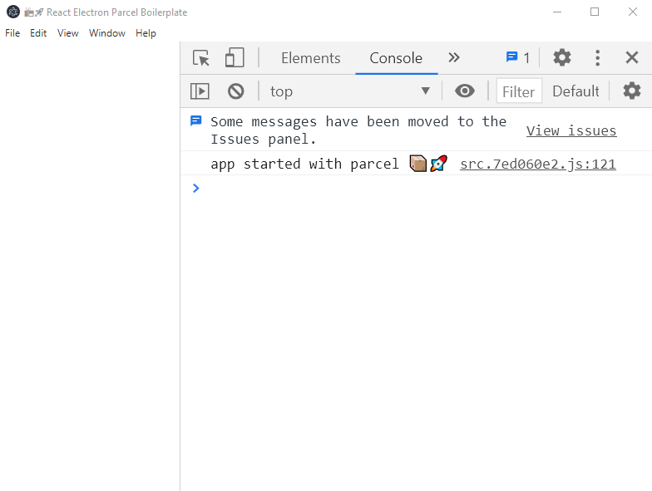
Task: Open DevTools settings gear icon
Action: (562, 58)
